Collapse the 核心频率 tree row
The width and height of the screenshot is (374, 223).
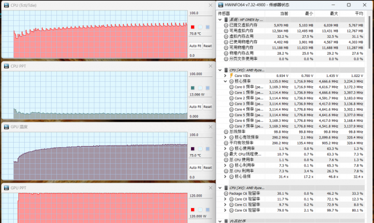pyautogui.click(x=225, y=81)
